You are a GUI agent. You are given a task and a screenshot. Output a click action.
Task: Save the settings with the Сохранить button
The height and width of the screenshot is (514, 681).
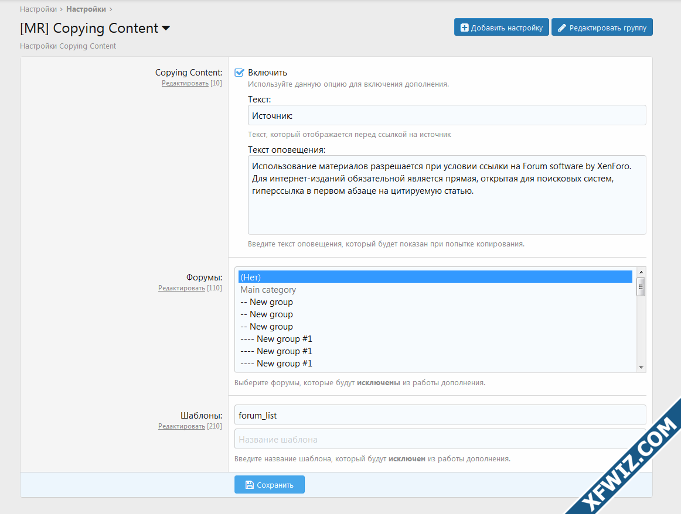(x=269, y=485)
